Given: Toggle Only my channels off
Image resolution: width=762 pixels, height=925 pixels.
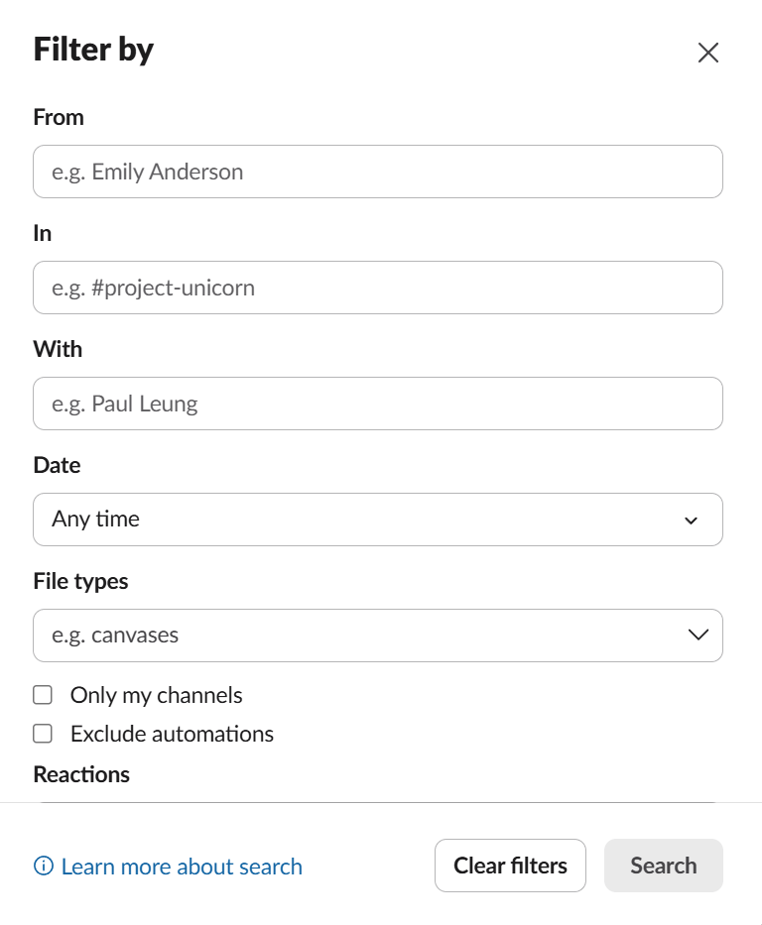Looking at the screenshot, I should 43,695.
